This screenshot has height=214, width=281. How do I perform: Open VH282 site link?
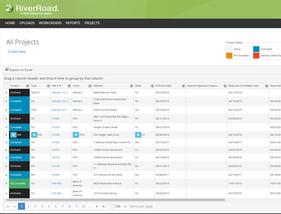coord(55,142)
